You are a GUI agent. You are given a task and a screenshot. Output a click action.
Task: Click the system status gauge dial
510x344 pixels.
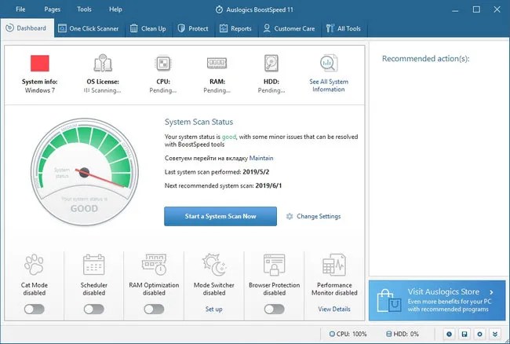(x=84, y=172)
